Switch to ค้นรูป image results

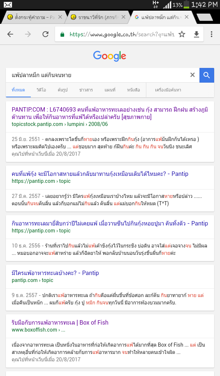(62, 90)
